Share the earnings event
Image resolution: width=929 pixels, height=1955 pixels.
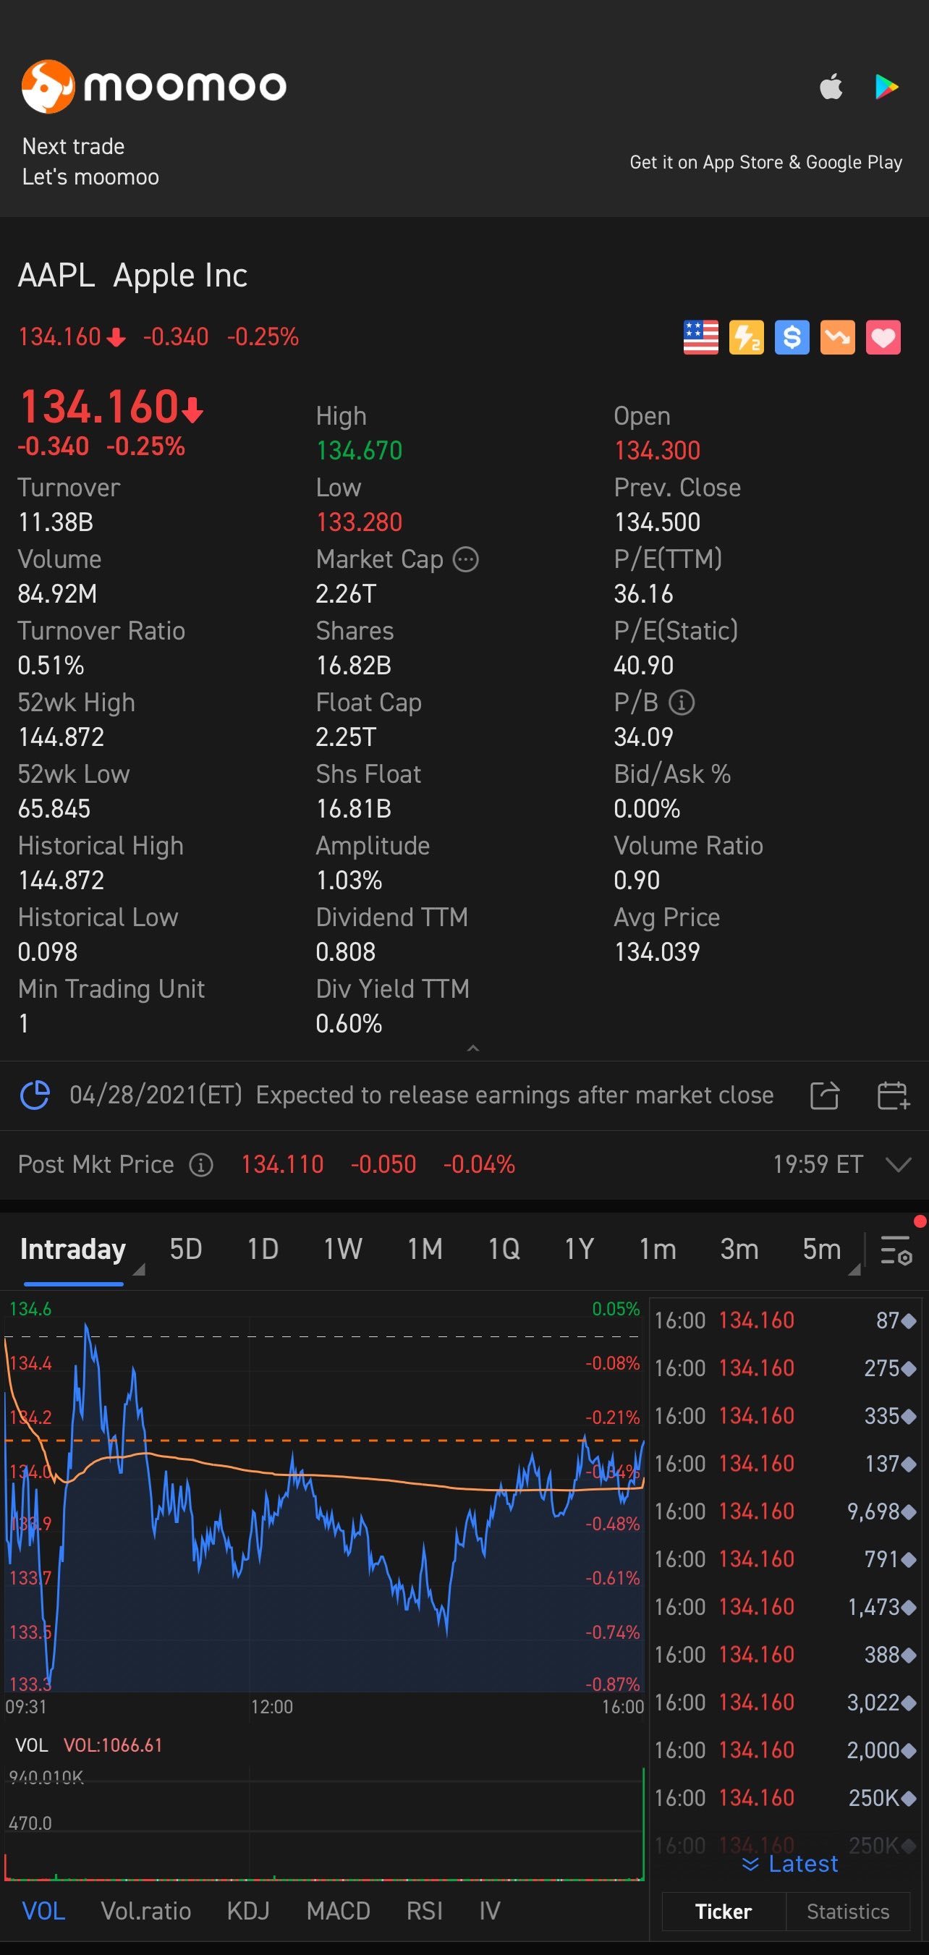[x=824, y=1095]
